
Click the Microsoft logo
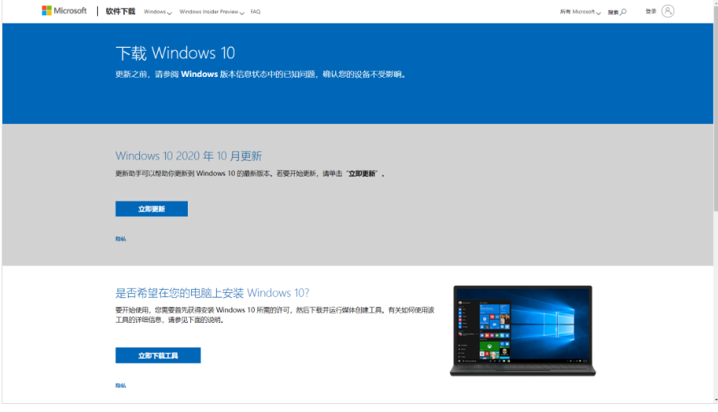64,11
